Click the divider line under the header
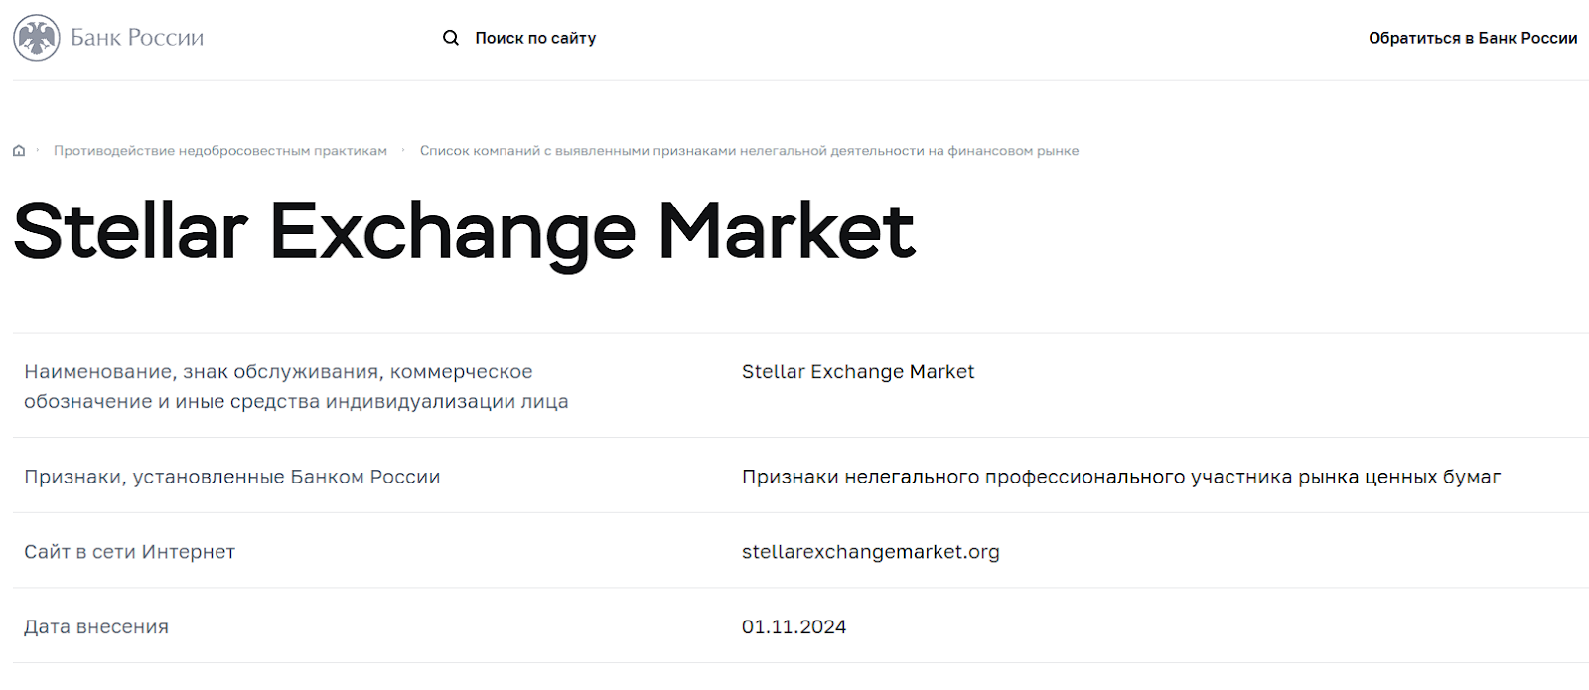Screen dimensions: 1589x690 coord(794,80)
